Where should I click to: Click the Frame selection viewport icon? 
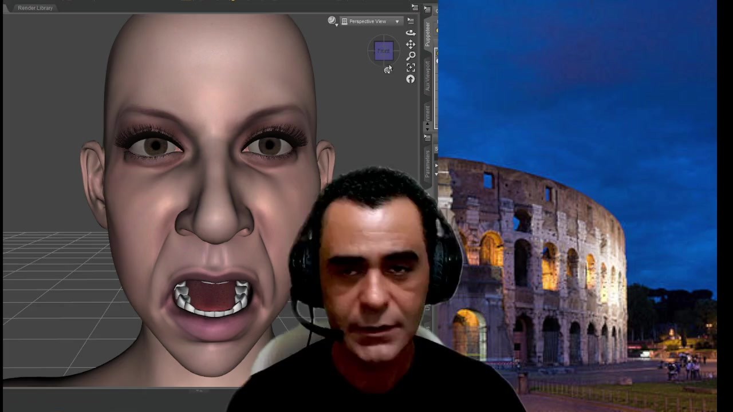pyautogui.click(x=411, y=68)
